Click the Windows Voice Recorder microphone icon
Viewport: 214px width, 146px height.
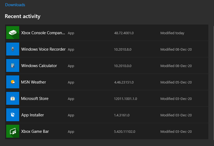(x=13, y=49)
